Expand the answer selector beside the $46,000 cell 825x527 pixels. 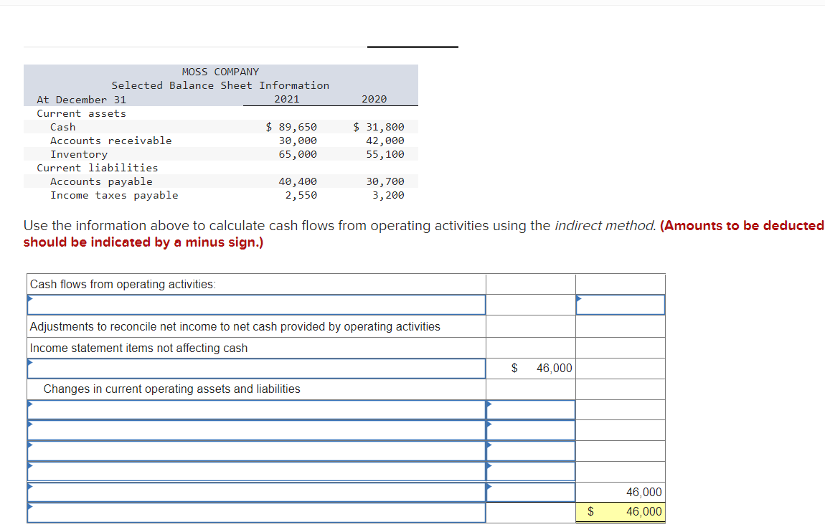[579, 298]
